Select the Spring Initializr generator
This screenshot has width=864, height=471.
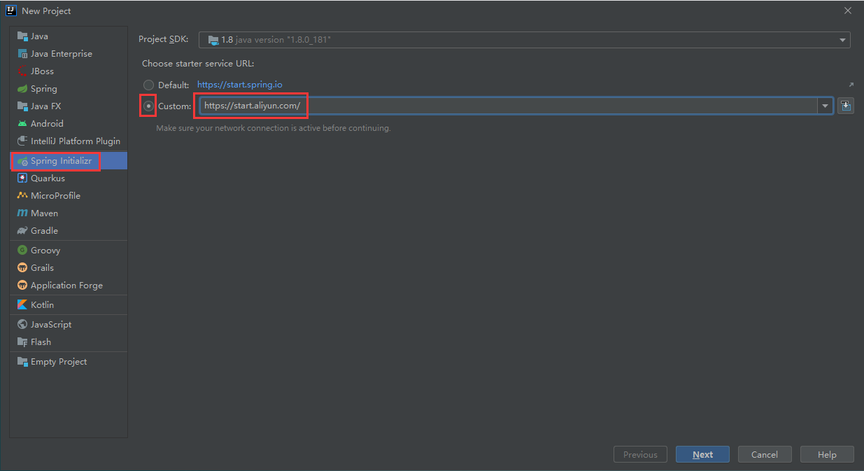tap(69, 161)
